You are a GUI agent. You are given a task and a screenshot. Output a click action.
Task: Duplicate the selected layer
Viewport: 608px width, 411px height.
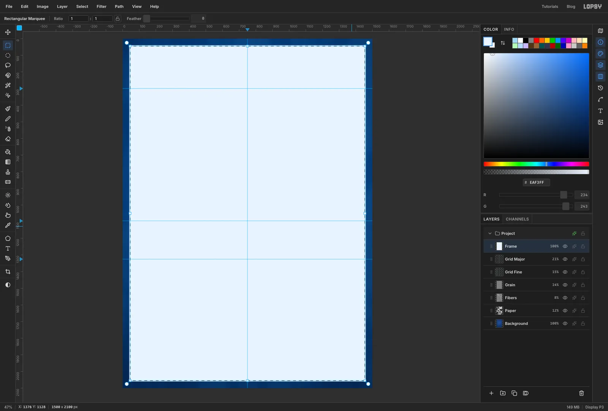514,393
